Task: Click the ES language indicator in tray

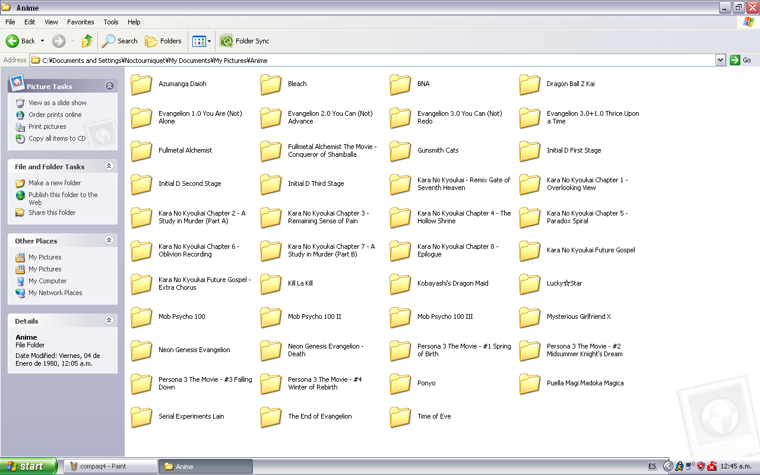Action: click(x=652, y=466)
